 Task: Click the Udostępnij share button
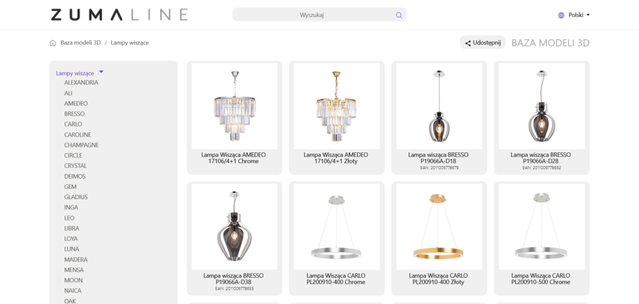pos(482,43)
